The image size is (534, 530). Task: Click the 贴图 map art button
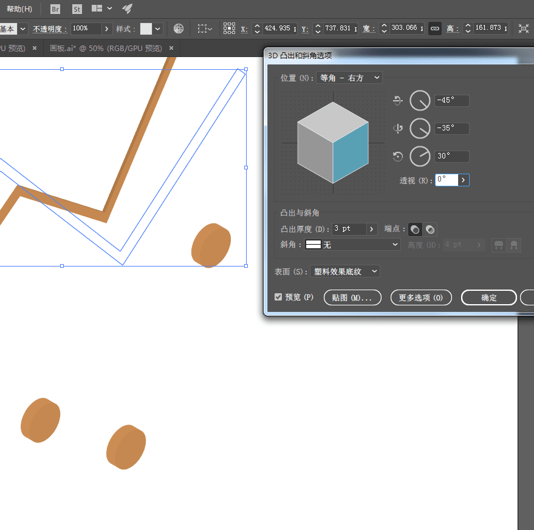pos(352,297)
